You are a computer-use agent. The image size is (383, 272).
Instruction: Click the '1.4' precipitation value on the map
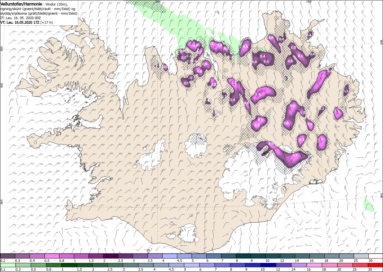coord(258,95)
